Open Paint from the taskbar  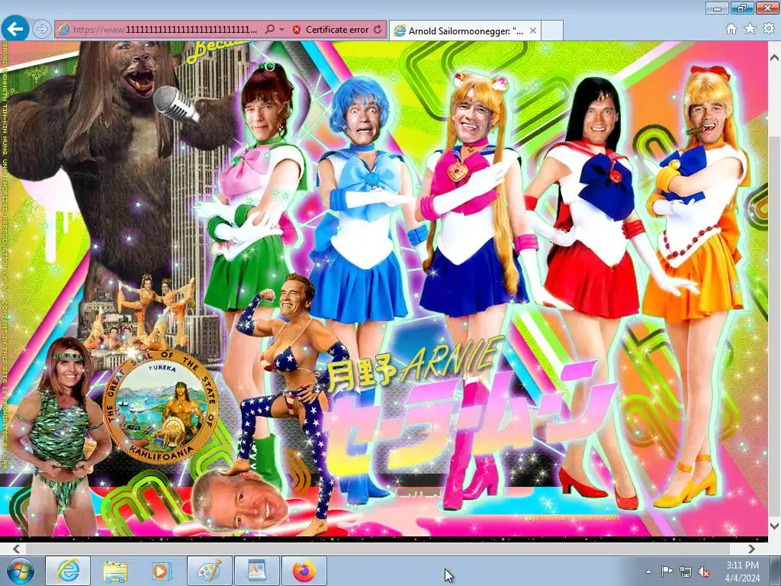click(x=209, y=571)
